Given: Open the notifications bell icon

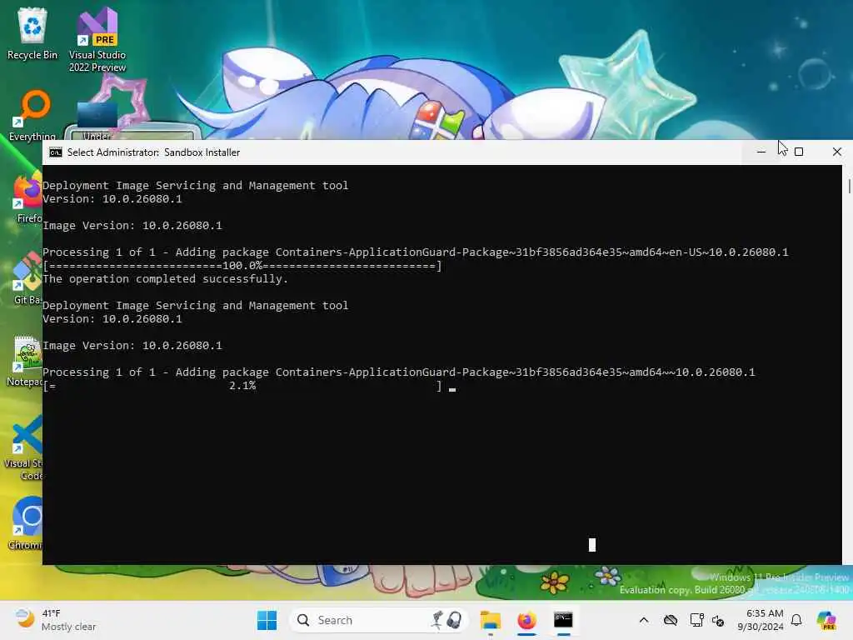Looking at the screenshot, I should click(796, 620).
